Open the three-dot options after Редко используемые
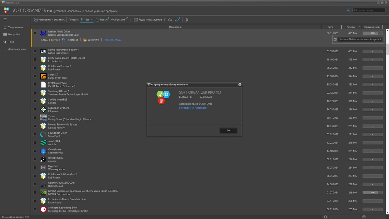389x219 pixels. 165,20
